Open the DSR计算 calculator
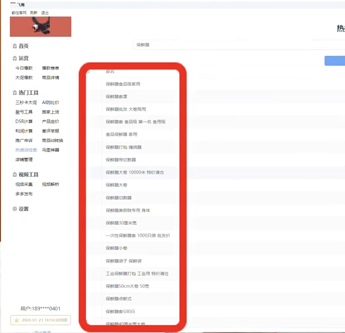 click(x=24, y=121)
